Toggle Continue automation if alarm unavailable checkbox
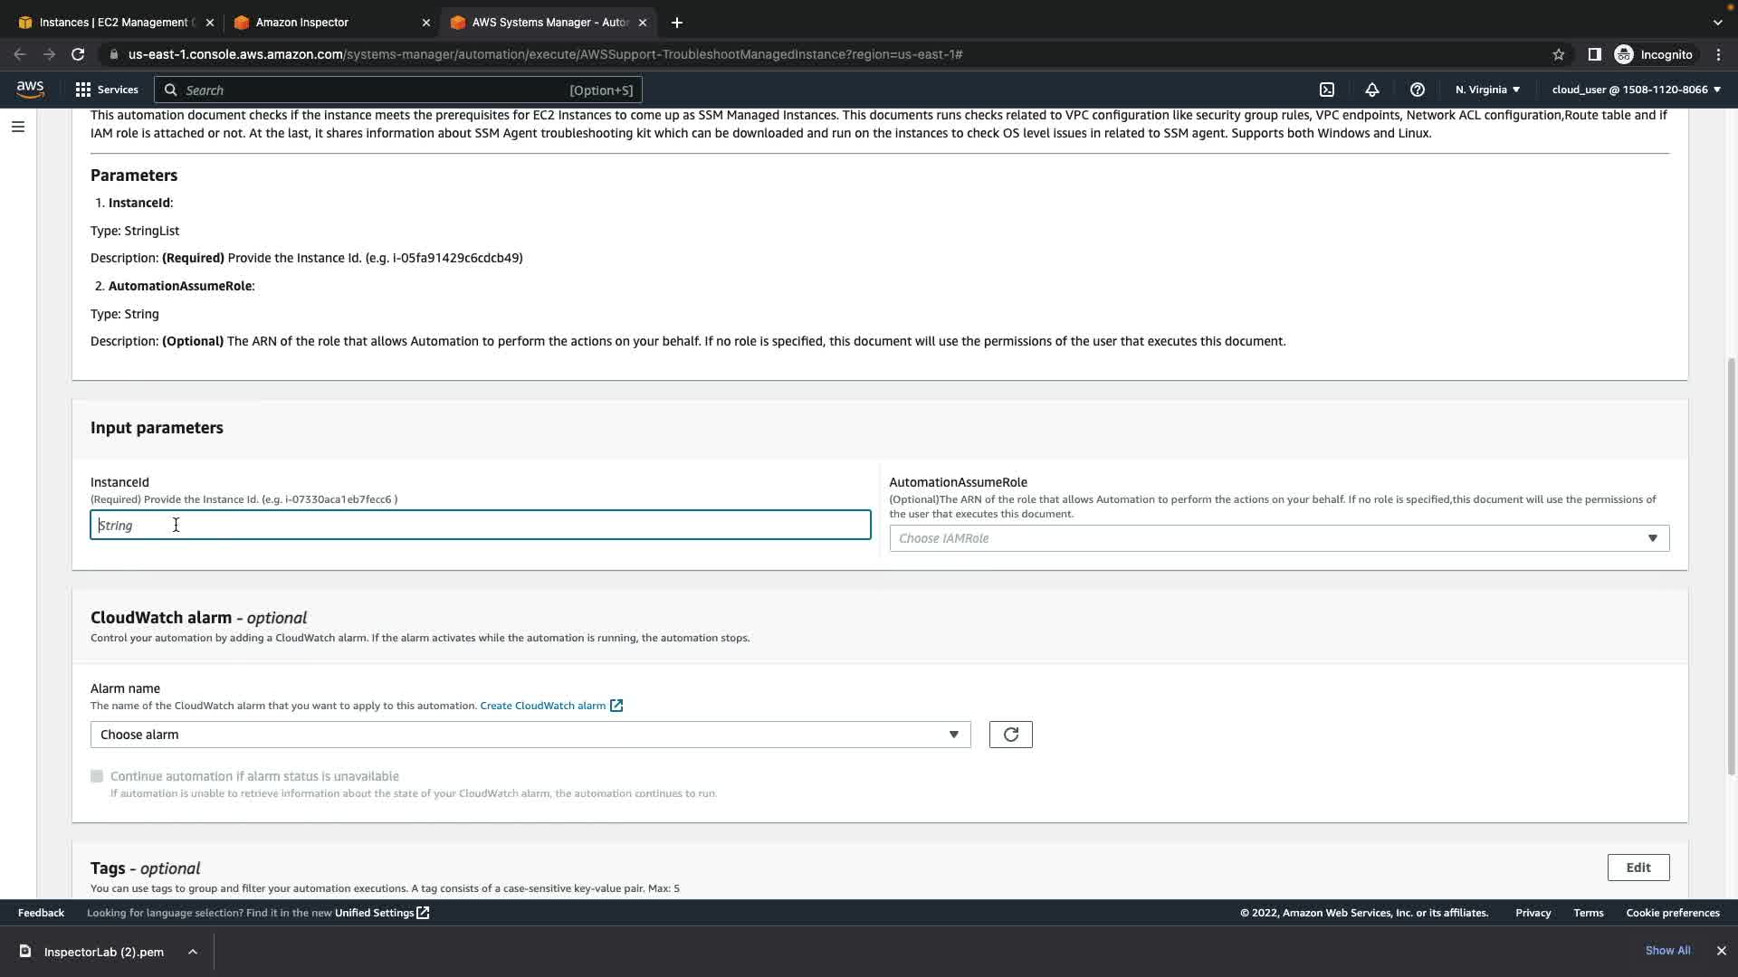This screenshot has width=1738, height=977. click(x=97, y=776)
